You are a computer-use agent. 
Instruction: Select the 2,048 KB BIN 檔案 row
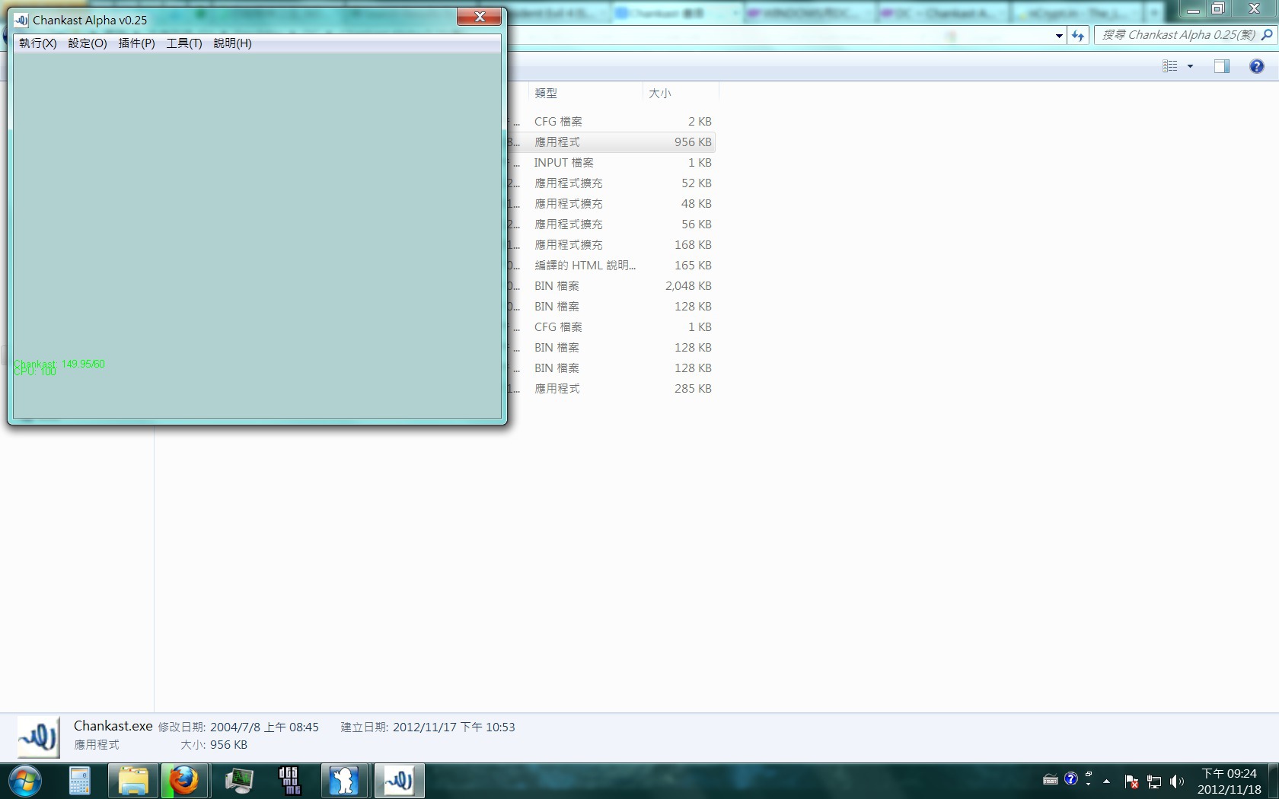click(x=612, y=286)
